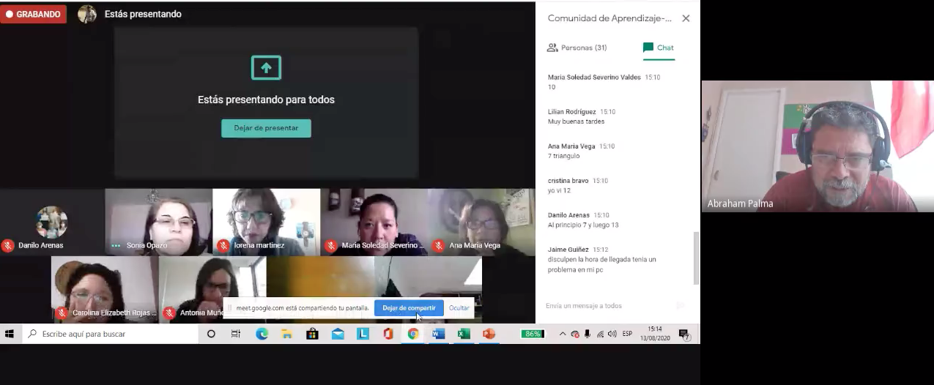Click the present-screen upload arrow icon
Screen dimensions: 934x385
266,68
